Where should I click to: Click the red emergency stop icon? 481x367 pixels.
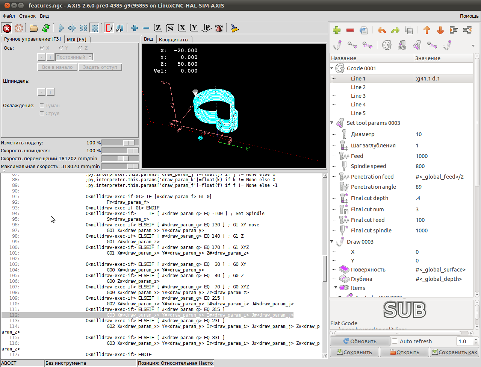(x=7, y=28)
